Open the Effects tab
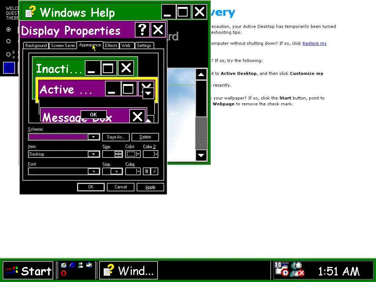The image size is (376, 282). click(x=111, y=46)
